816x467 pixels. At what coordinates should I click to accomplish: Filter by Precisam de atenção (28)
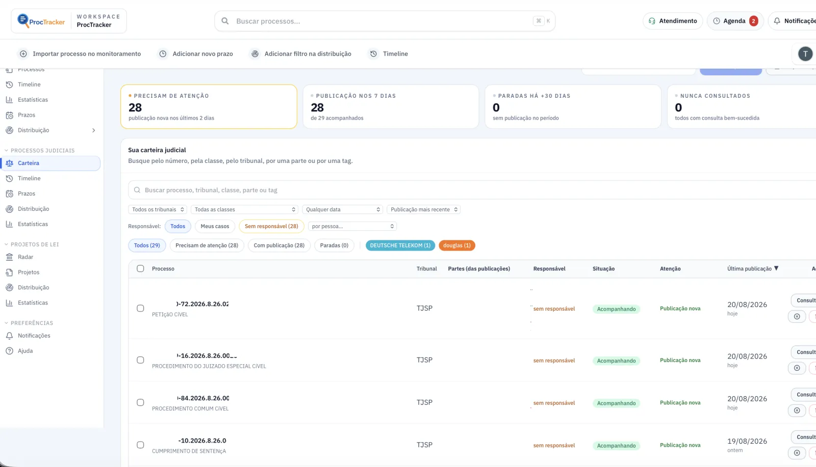(x=207, y=245)
